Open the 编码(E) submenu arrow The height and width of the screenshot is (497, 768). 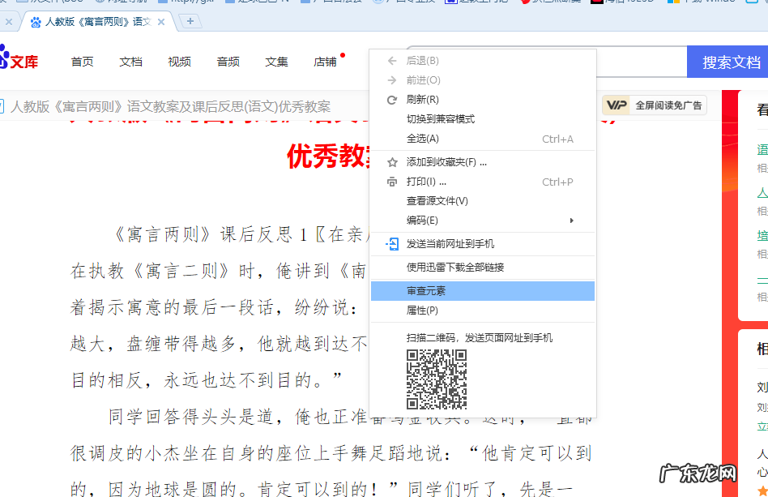(572, 221)
